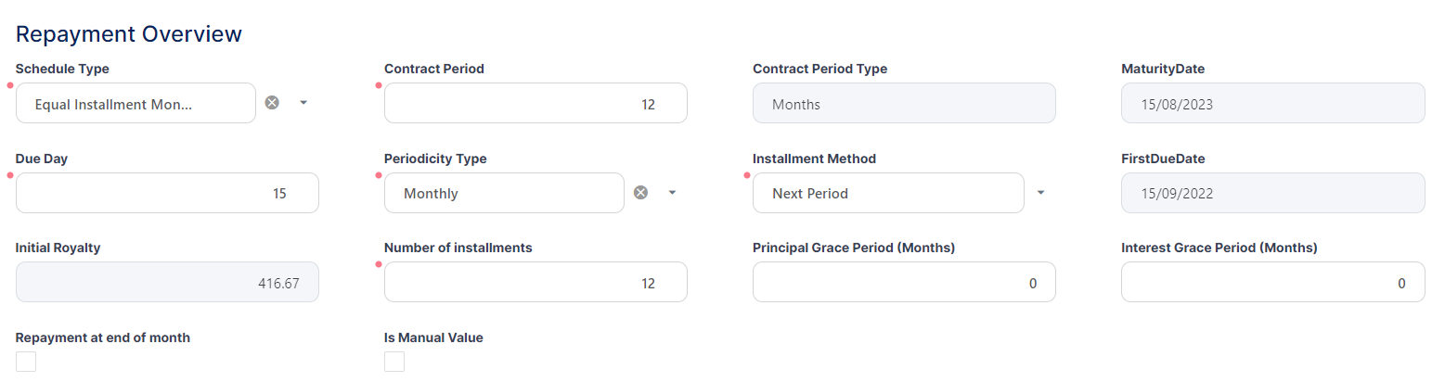Click the Contract Period Type field
The width and height of the screenshot is (1445, 382).
point(904,103)
